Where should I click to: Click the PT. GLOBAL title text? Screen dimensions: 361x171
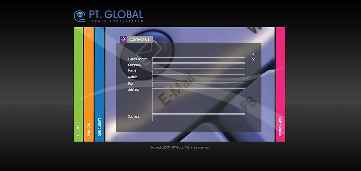pos(116,14)
